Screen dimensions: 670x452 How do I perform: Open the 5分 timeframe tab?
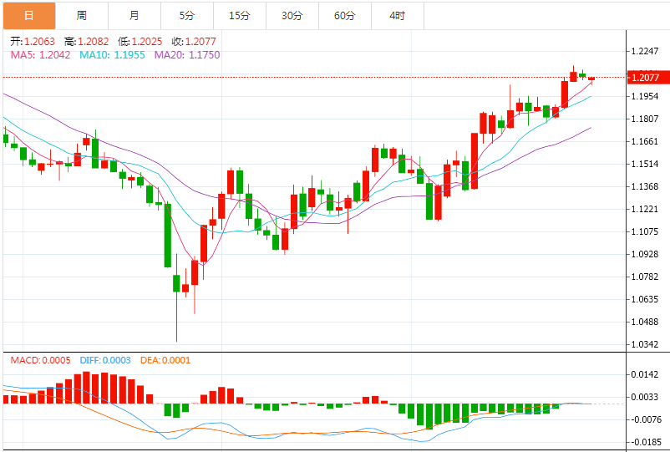(187, 16)
